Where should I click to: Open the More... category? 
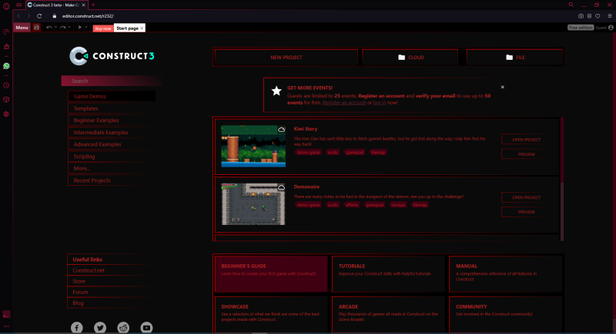click(x=112, y=168)
